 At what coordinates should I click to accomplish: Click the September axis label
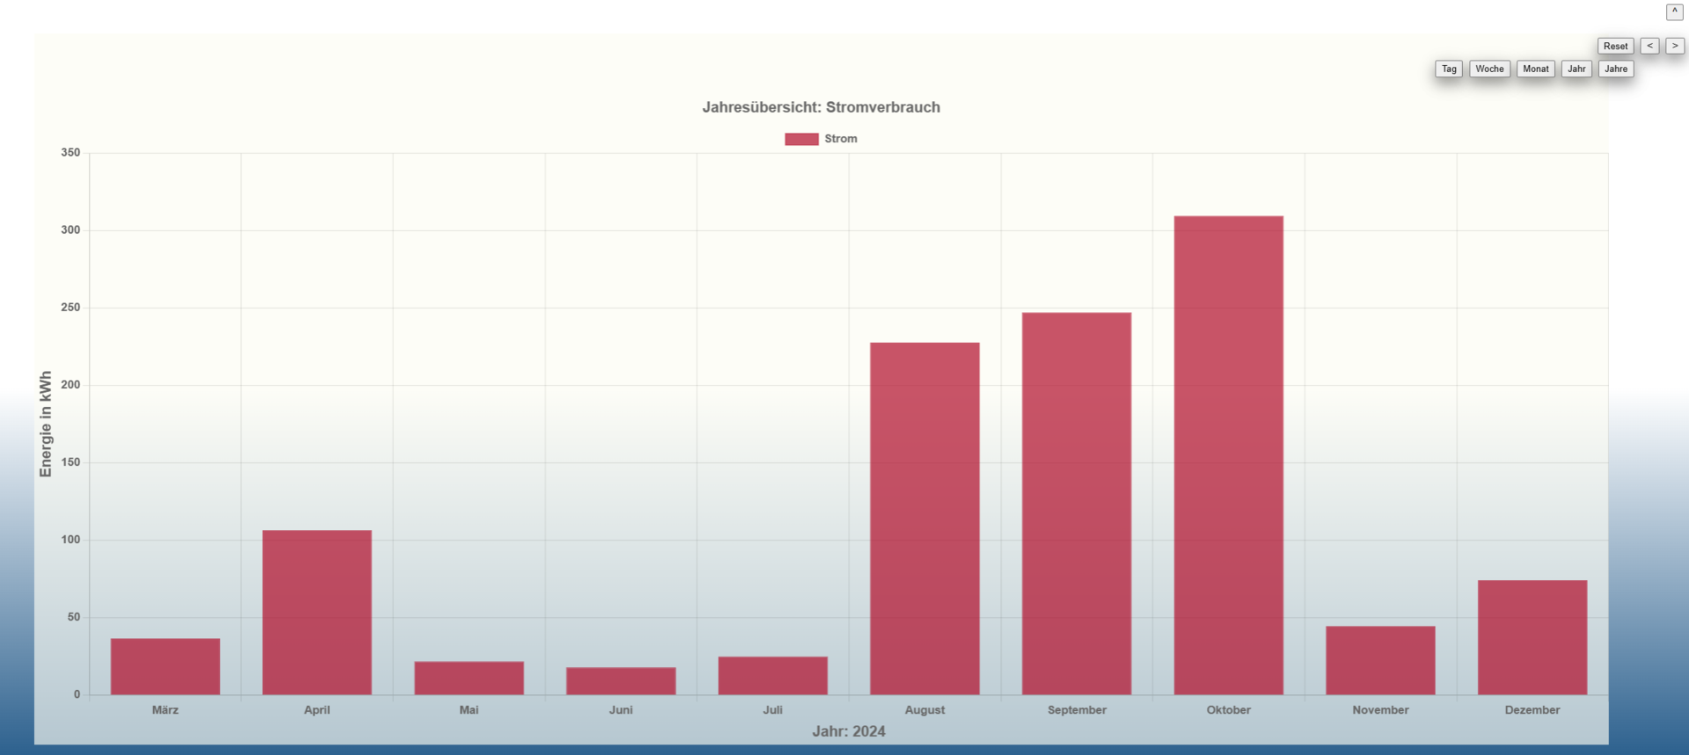tap(1077, 710)
